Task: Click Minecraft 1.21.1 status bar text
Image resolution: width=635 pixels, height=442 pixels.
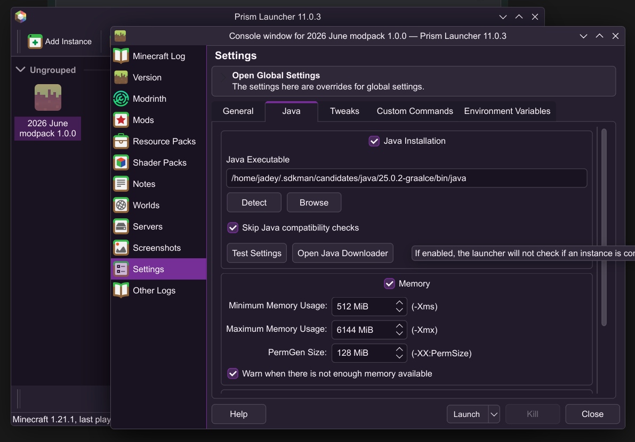Action: (x=61, y=419)
